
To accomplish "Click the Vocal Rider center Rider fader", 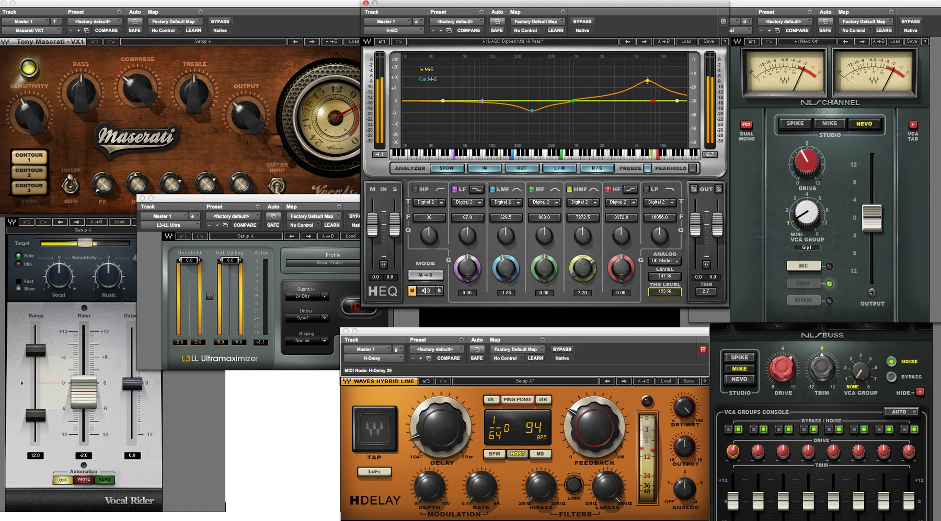I will (x=84, y=392).
